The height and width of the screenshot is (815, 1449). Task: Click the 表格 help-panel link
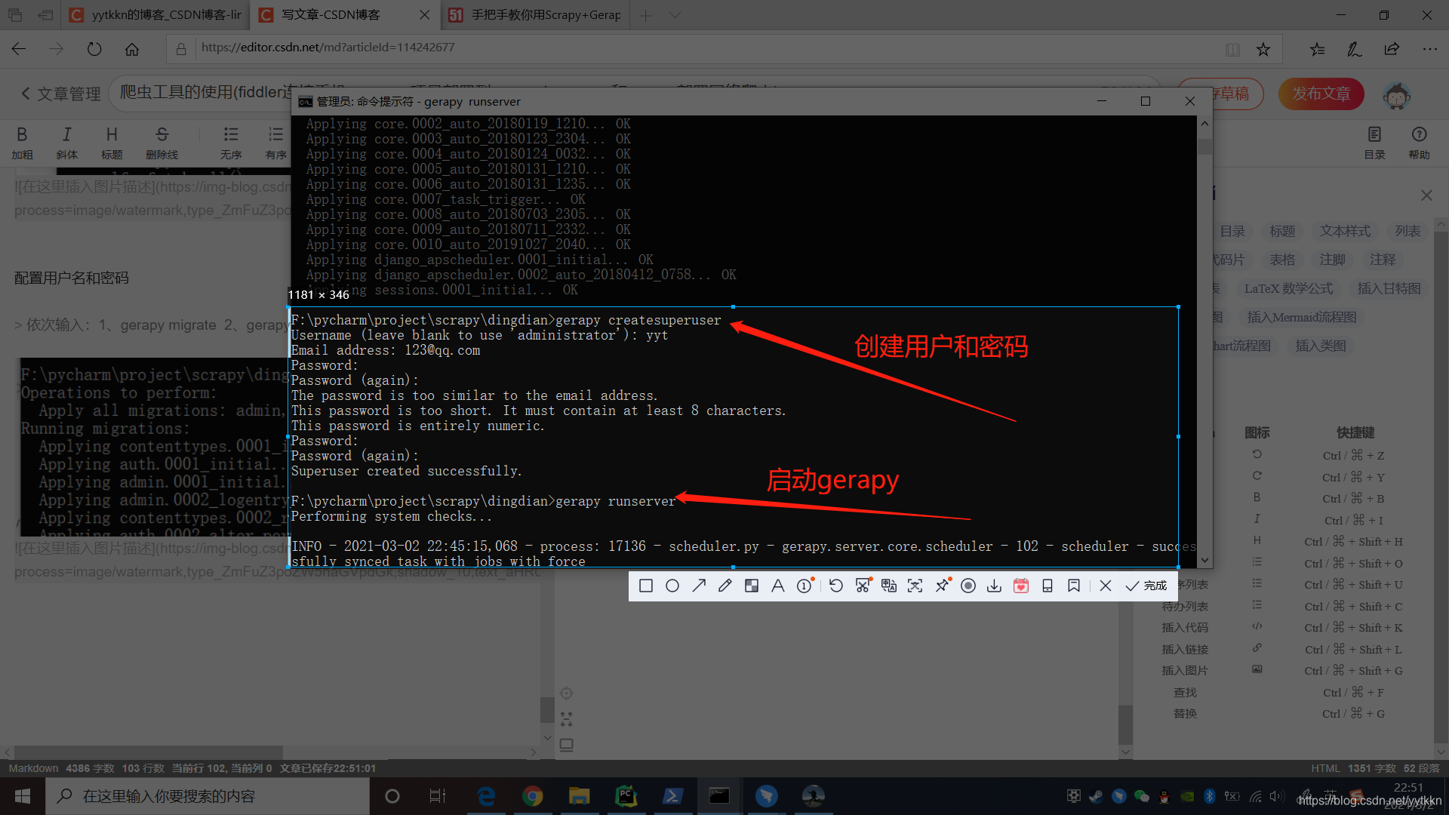tap(1281, 260)
